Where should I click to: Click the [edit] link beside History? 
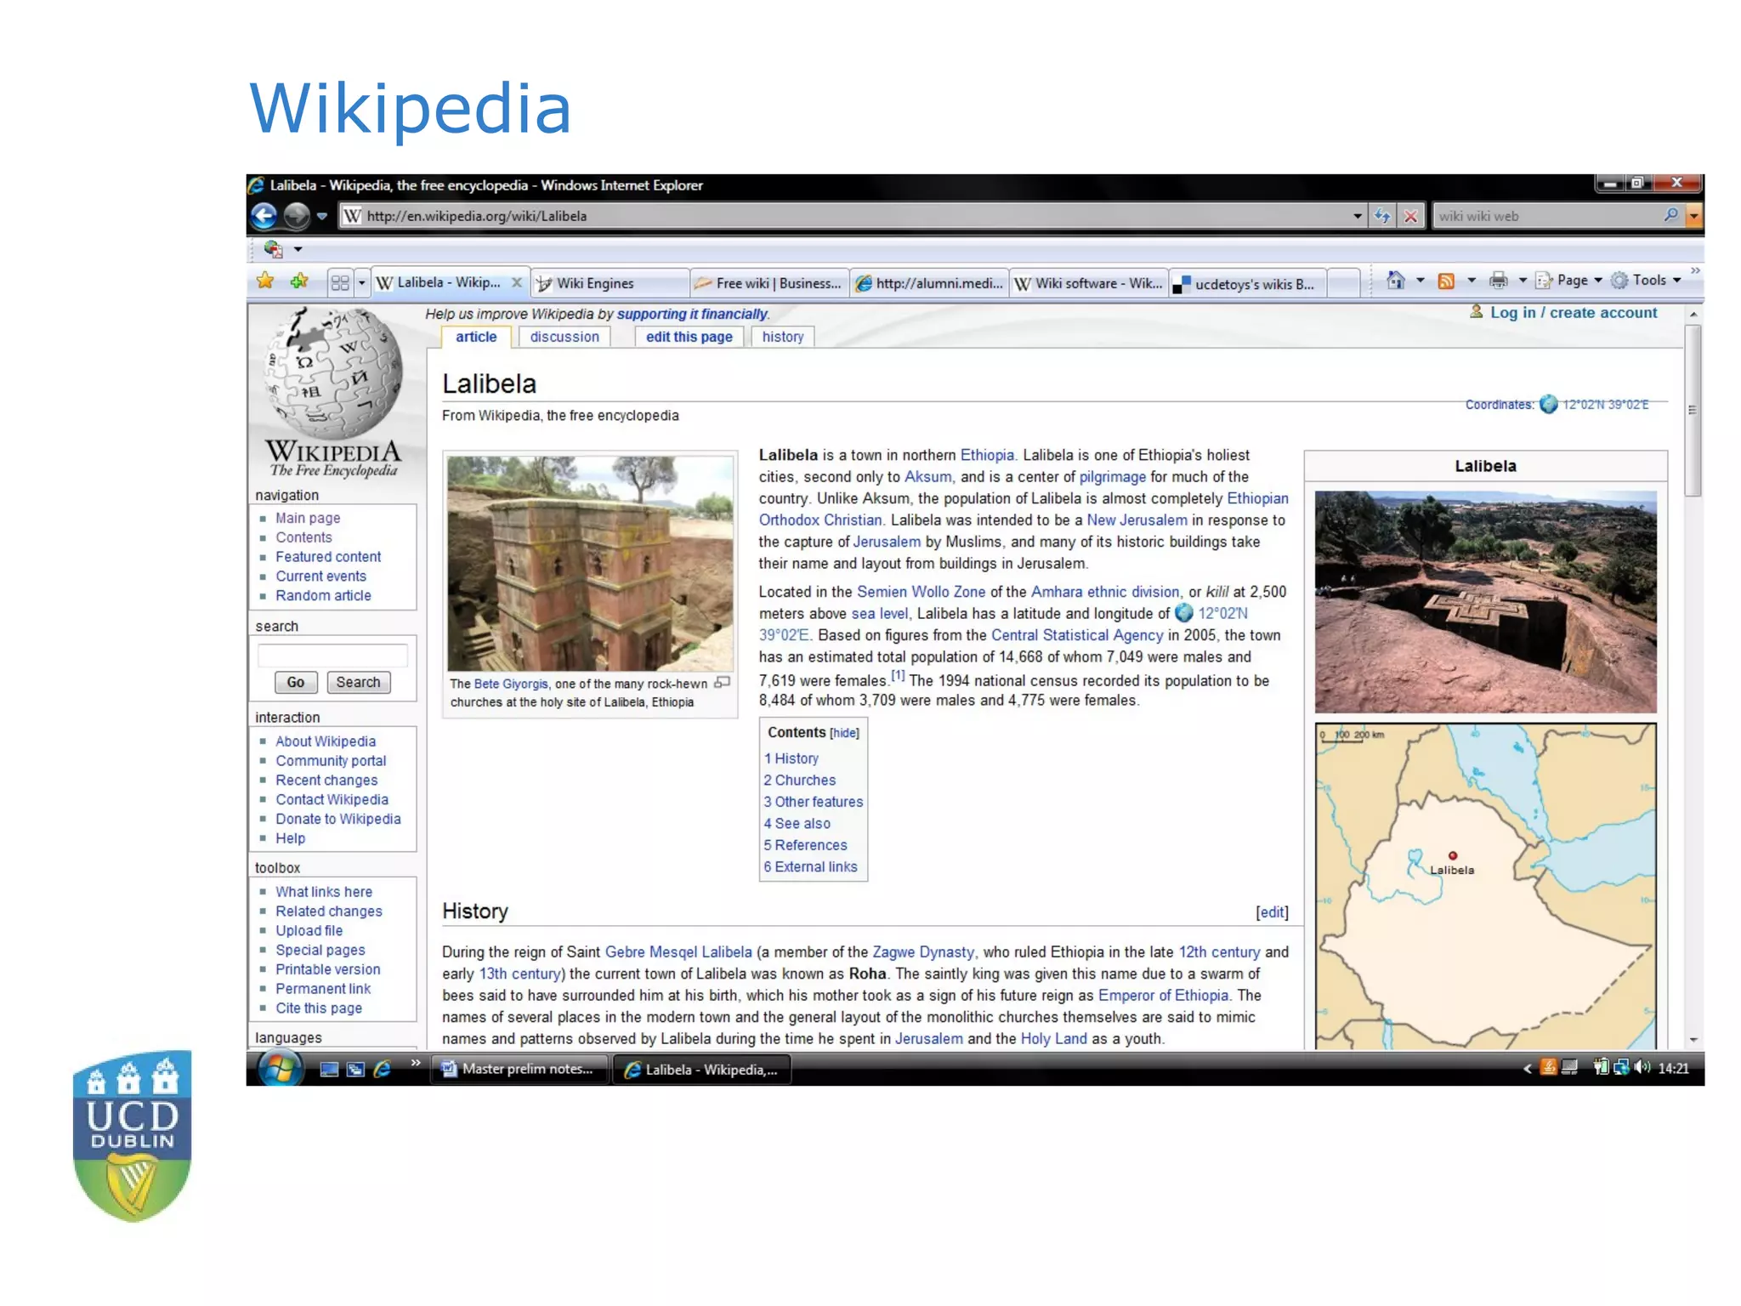pos(1272,912)
